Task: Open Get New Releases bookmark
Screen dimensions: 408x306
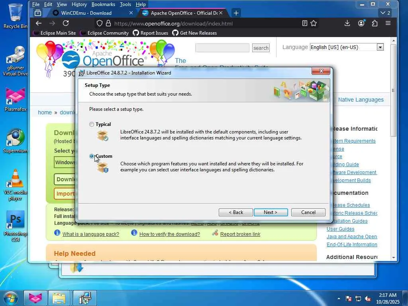Action: coord(194,33)
